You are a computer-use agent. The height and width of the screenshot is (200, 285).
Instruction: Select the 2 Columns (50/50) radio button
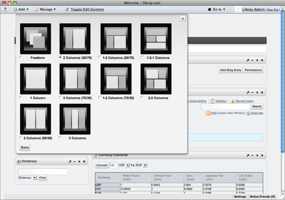(21, 137)
